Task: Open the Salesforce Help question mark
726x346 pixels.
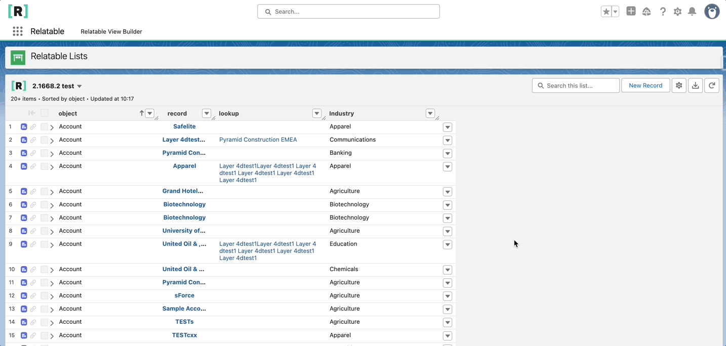Action: pyautogui.click(x=663, y=12)
